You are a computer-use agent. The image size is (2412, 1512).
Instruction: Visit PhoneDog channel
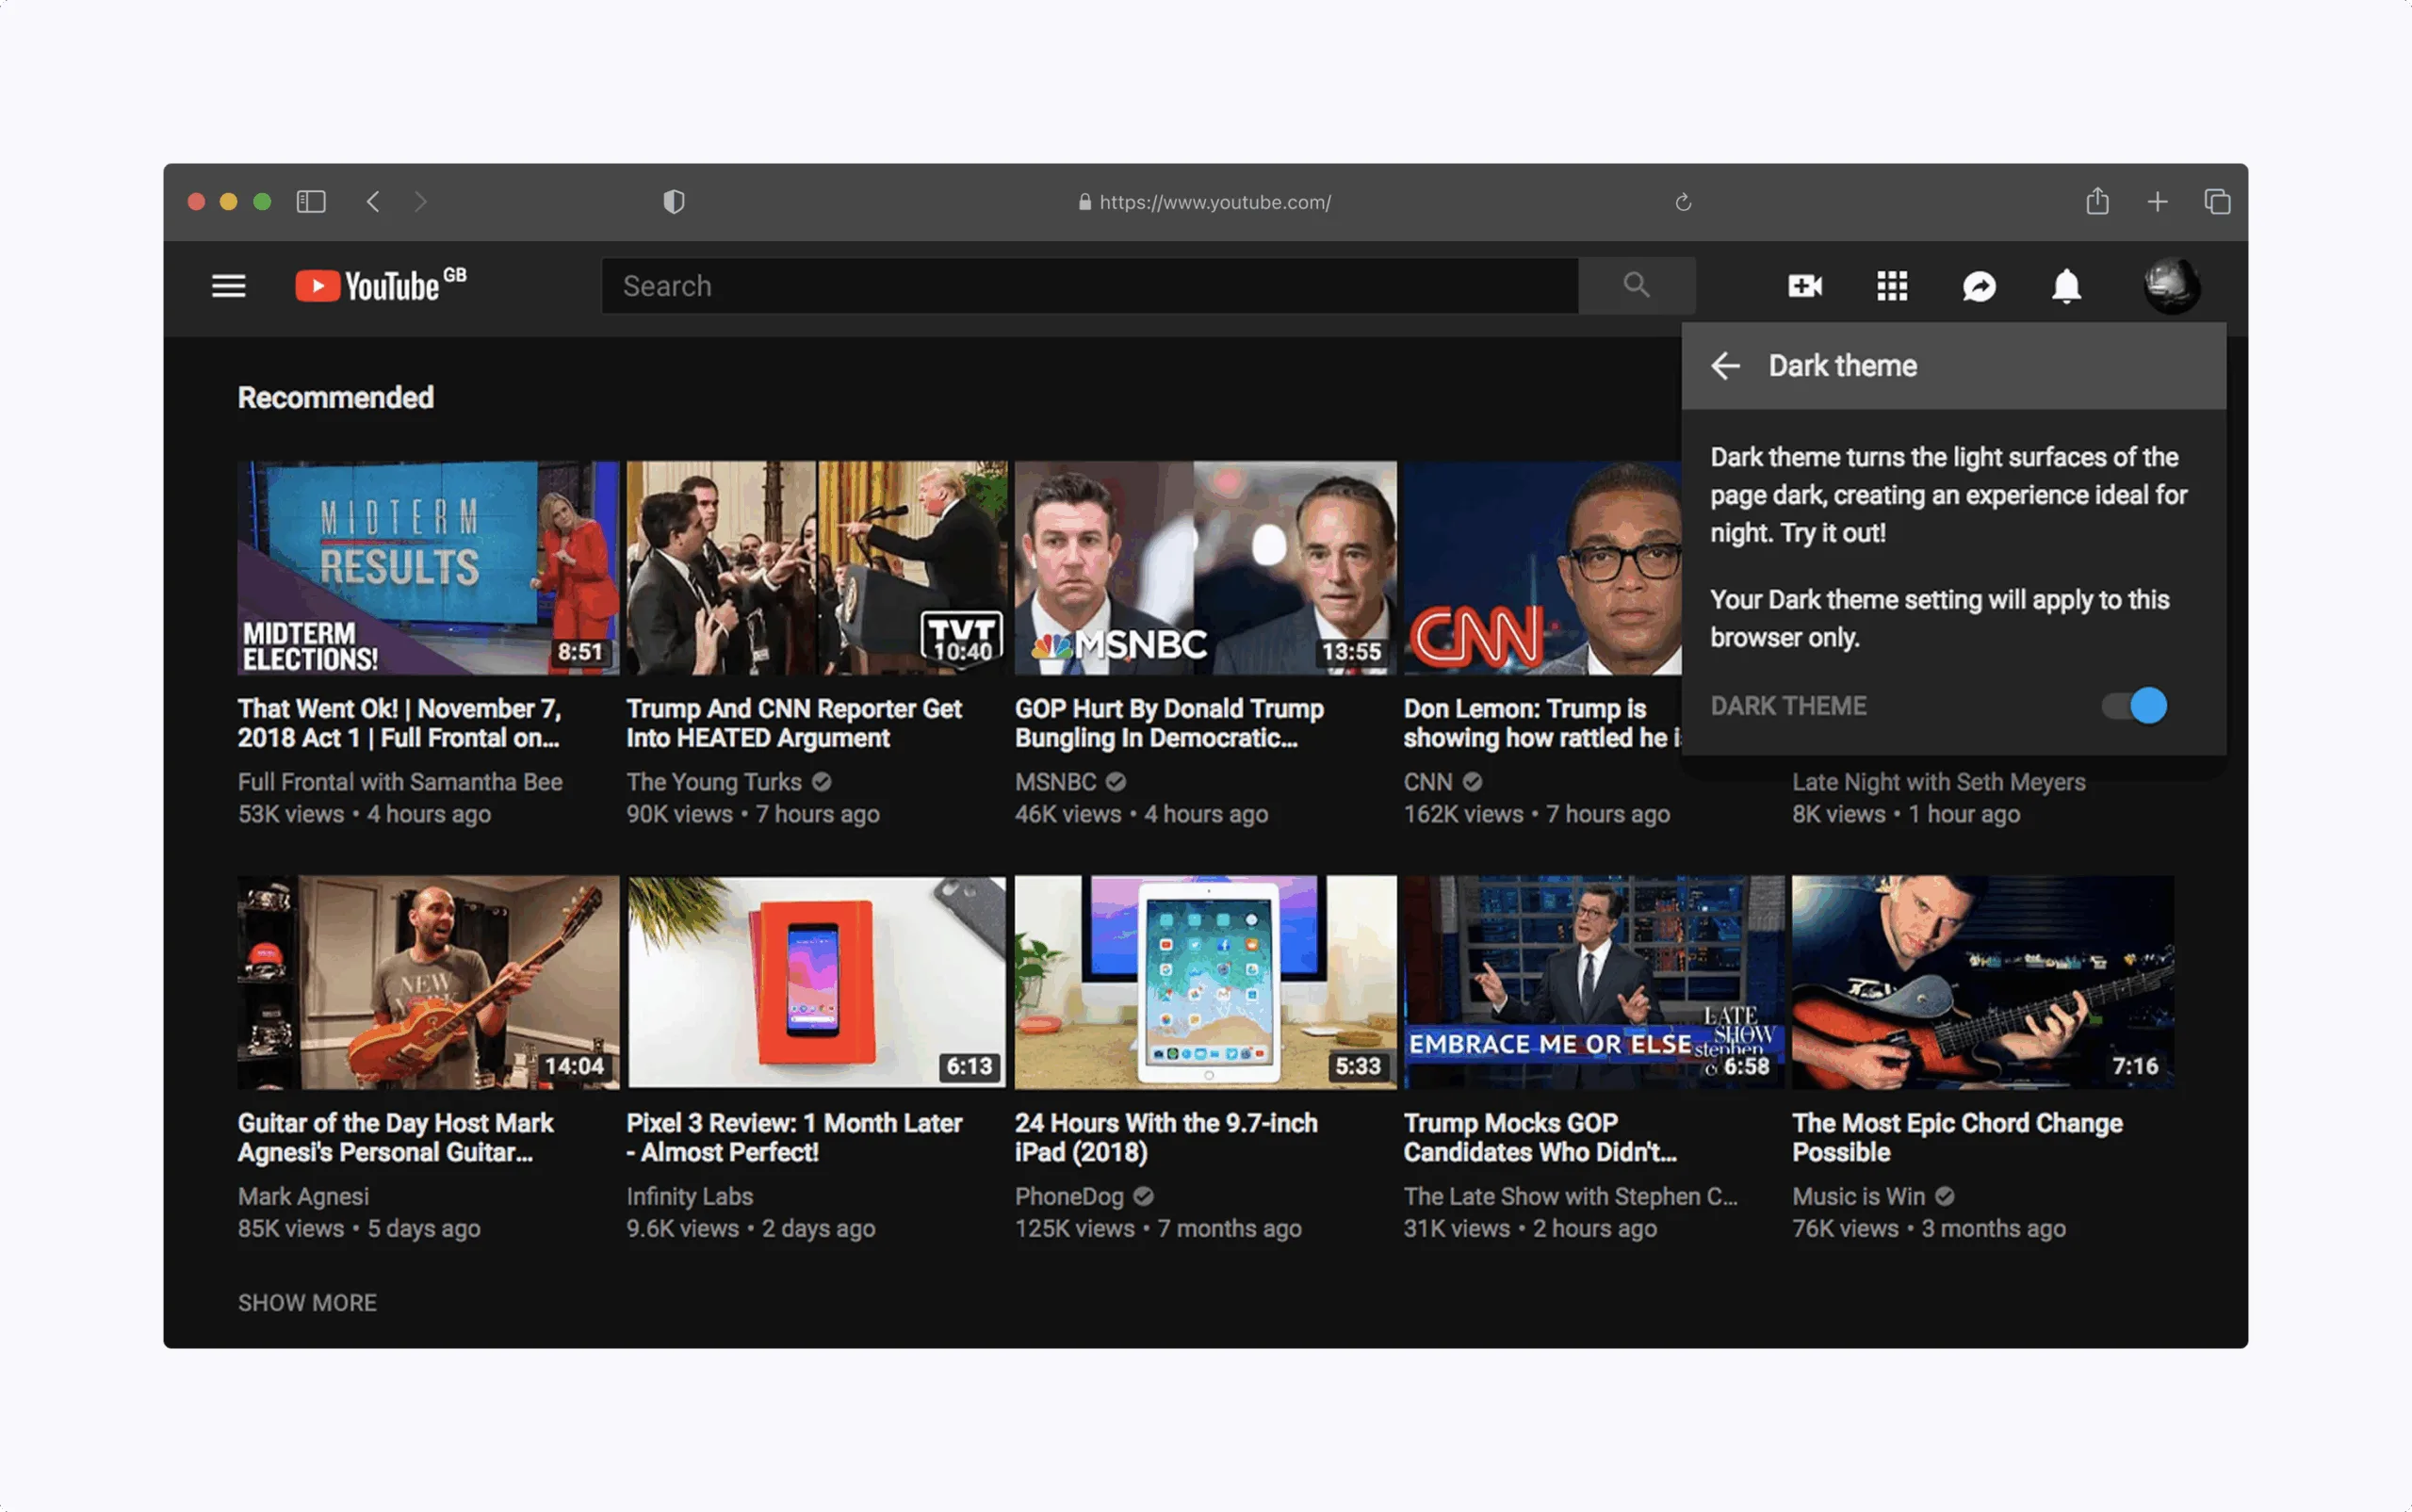pos(1070,1196)
